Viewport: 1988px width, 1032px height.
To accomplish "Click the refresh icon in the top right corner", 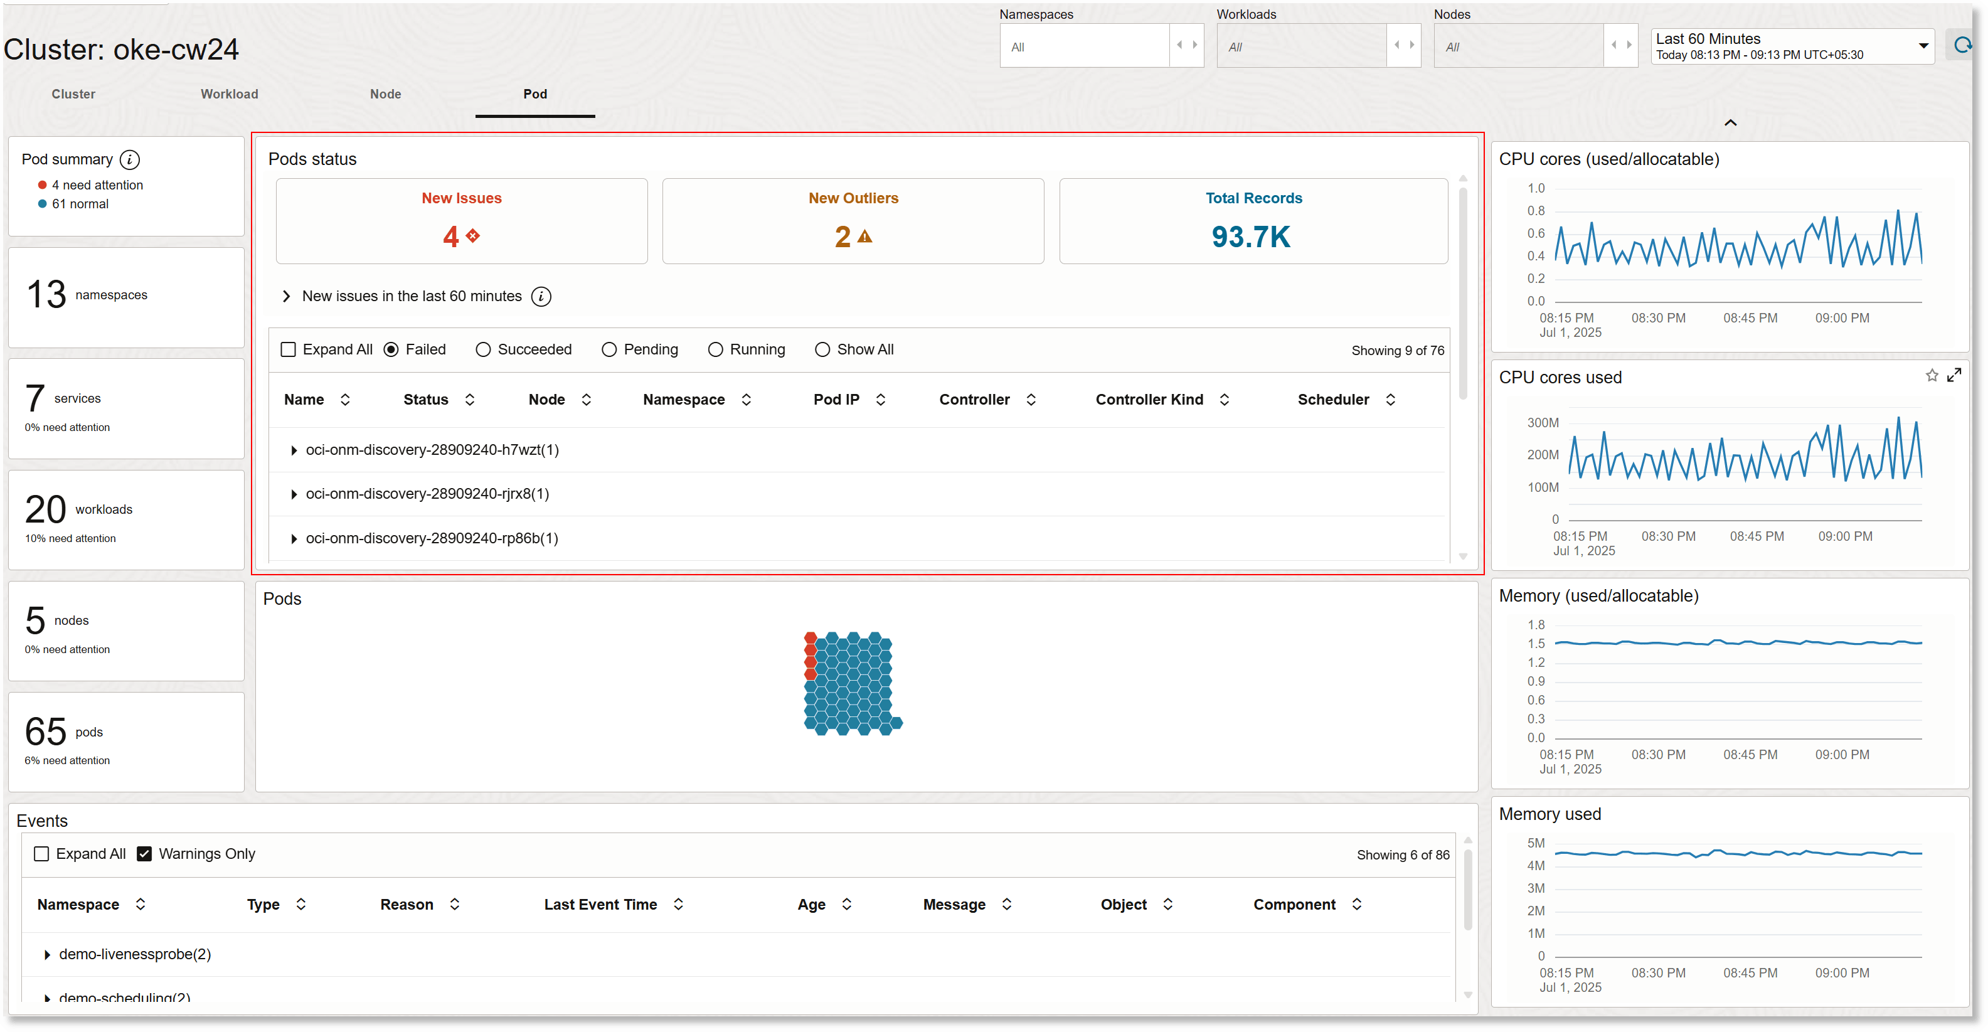I will 1962,44.
